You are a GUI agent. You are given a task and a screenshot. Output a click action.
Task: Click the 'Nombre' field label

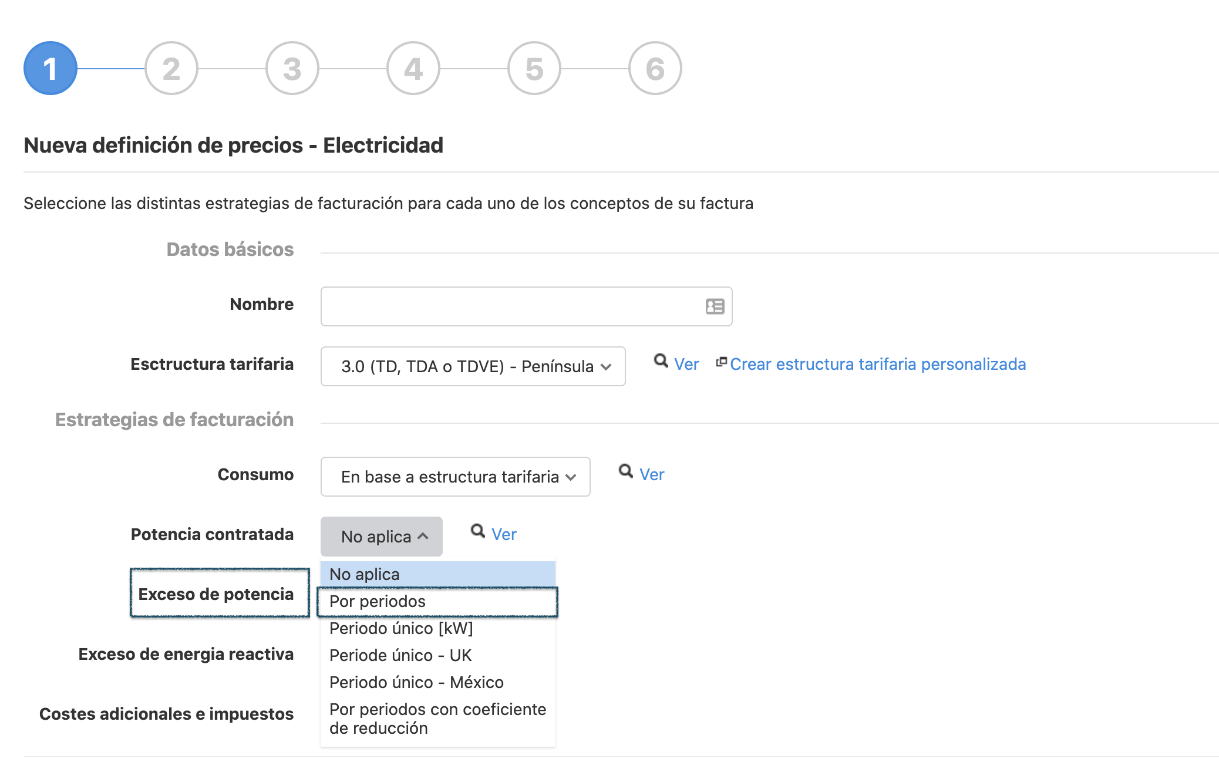point(262,304)
